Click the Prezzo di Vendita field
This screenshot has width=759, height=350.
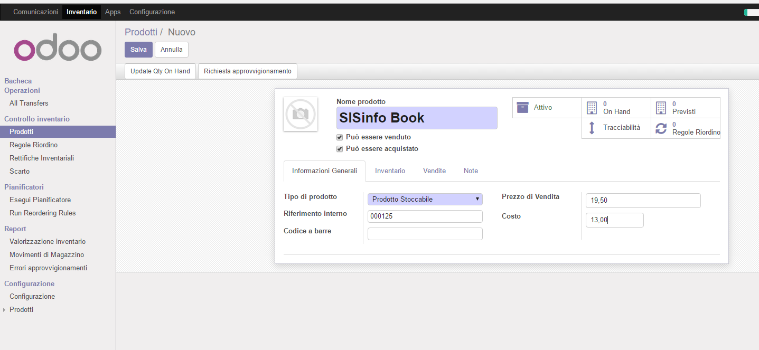point(643,201)
